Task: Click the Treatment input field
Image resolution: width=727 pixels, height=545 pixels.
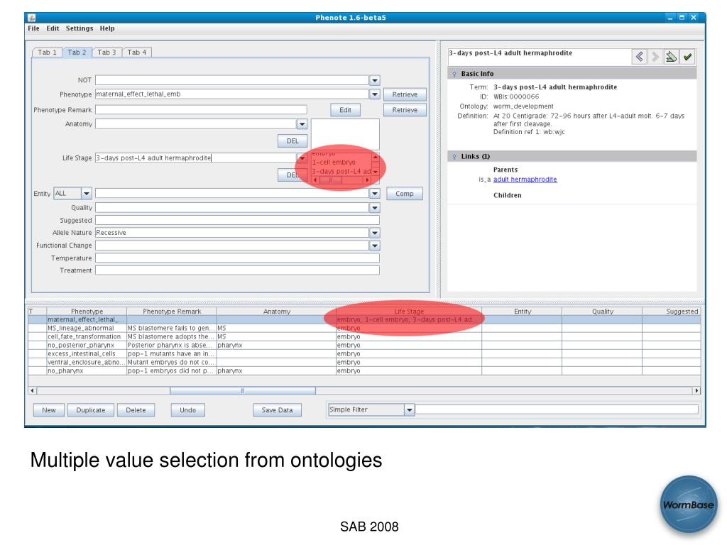Action: [237, 270]
